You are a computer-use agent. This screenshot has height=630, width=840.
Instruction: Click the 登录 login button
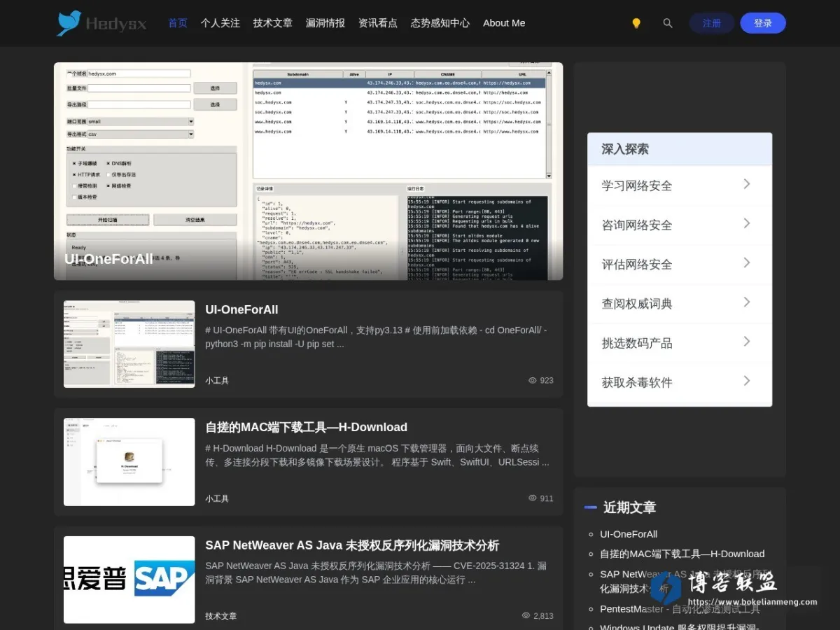[x=763, y=23]
